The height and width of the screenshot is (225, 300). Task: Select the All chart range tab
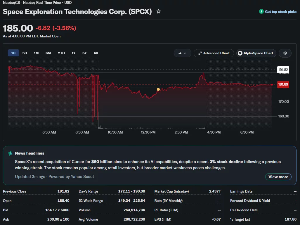coord(96,53)
